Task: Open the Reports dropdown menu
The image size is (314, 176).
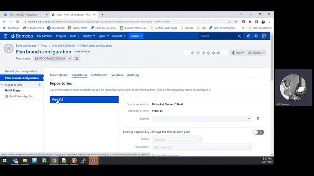Action: coord(119,36)
